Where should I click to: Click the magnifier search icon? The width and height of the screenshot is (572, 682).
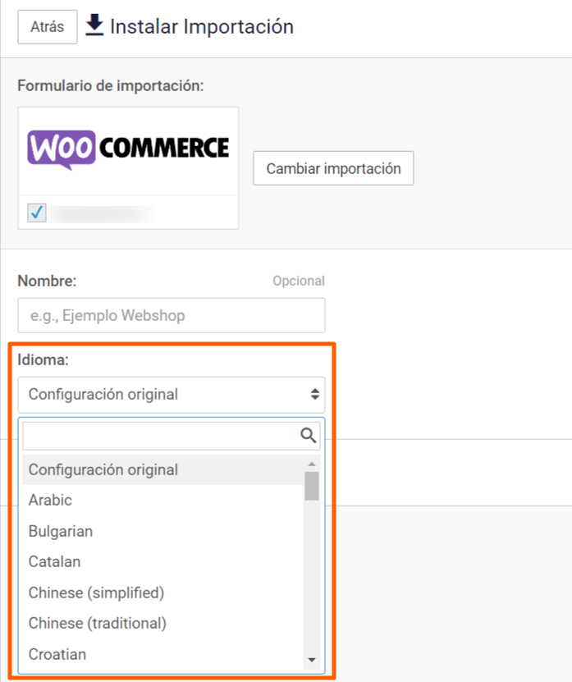[308, 436]
